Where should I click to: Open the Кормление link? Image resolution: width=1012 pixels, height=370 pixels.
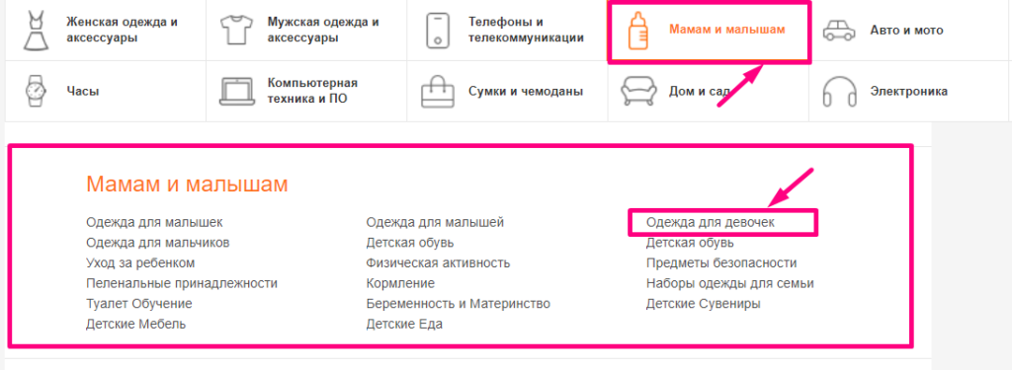point(400,283)
